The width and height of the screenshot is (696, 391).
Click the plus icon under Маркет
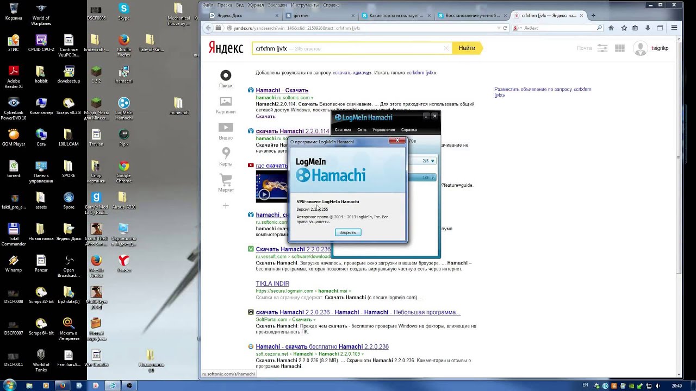(226, 205)
